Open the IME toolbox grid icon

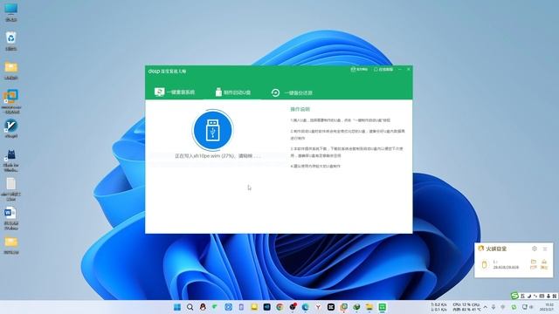pos(555,296)
